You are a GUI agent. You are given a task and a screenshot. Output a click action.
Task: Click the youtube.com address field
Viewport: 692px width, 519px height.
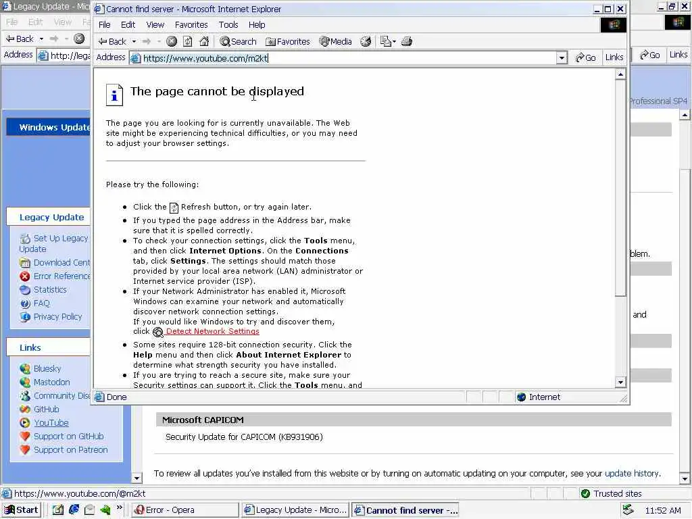pyautogui.click(x=343, y=58)
